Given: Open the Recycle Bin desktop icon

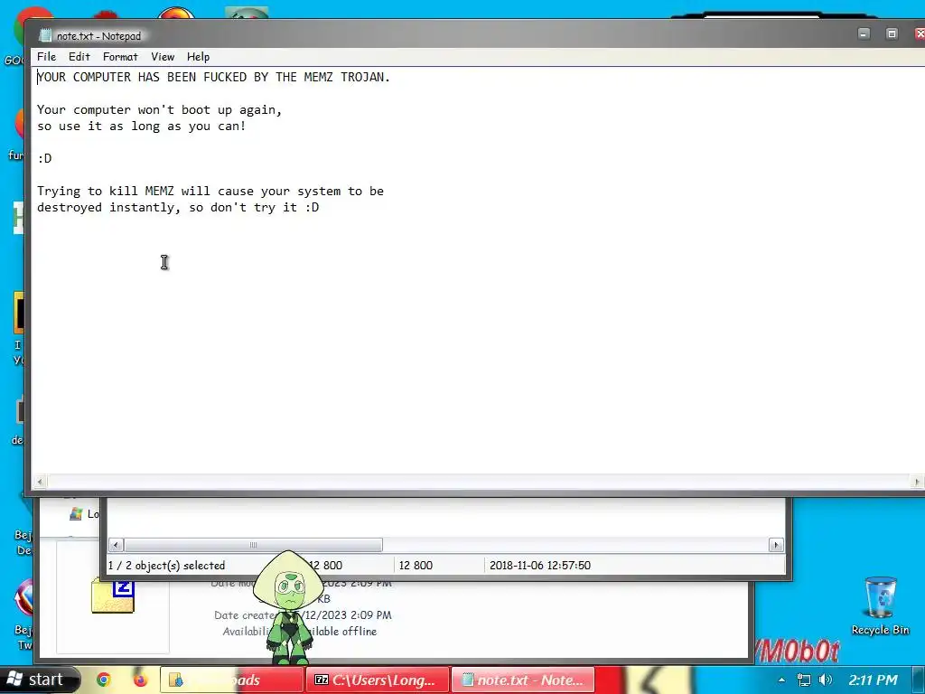Looking at the screenshot, I should click(880, 606).
